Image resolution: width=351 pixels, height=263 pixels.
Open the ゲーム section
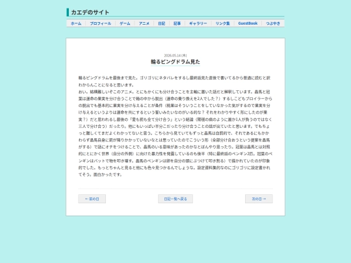click(125, 23)
